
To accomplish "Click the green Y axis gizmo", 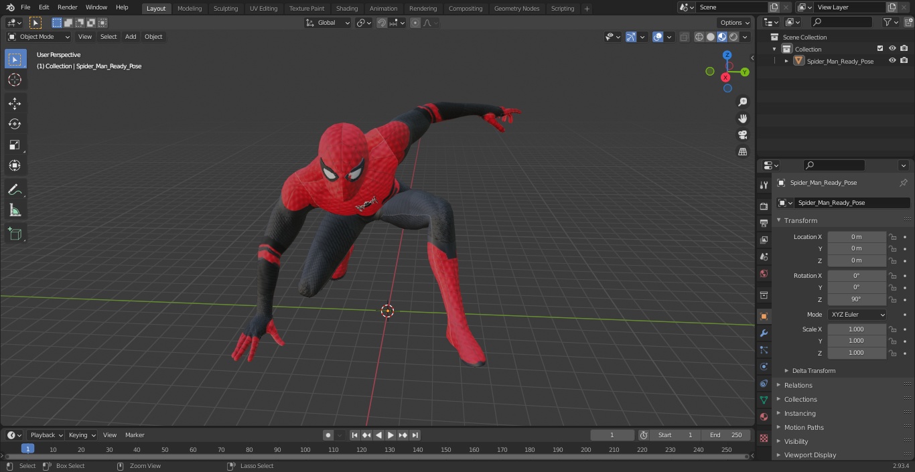I will (745, 72).
